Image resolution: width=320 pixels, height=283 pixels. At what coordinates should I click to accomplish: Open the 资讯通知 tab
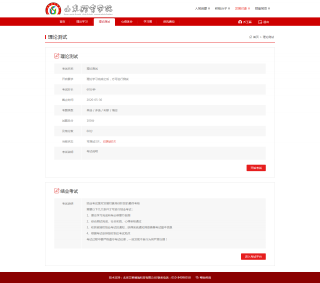click(168, 22)
